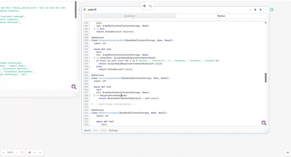Open the code10 node's more options menu

click(x=266, y=10)
